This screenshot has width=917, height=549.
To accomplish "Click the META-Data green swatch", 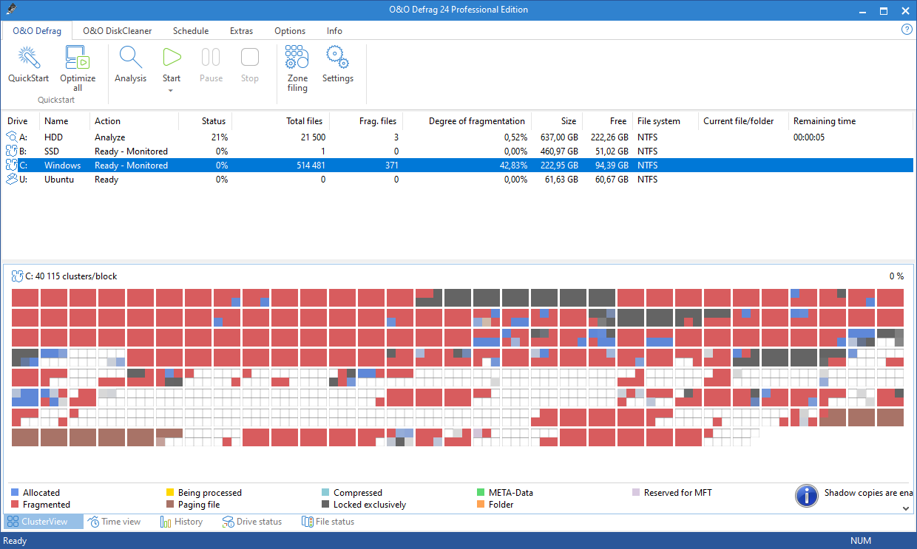I will pos(481,492).
